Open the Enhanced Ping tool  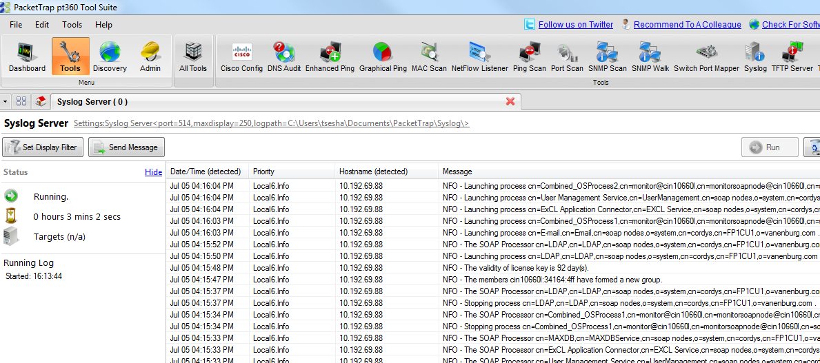(330, 56)
